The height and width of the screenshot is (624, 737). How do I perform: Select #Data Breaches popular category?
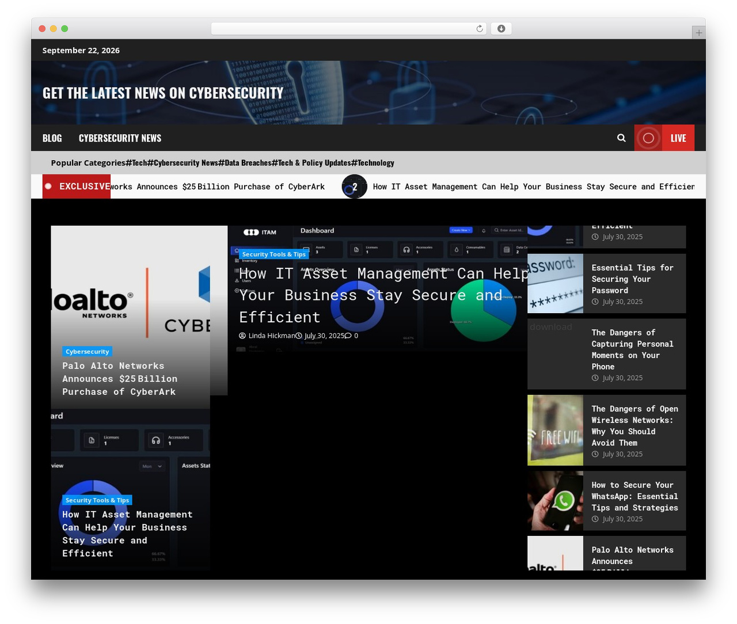click(245, 163)
